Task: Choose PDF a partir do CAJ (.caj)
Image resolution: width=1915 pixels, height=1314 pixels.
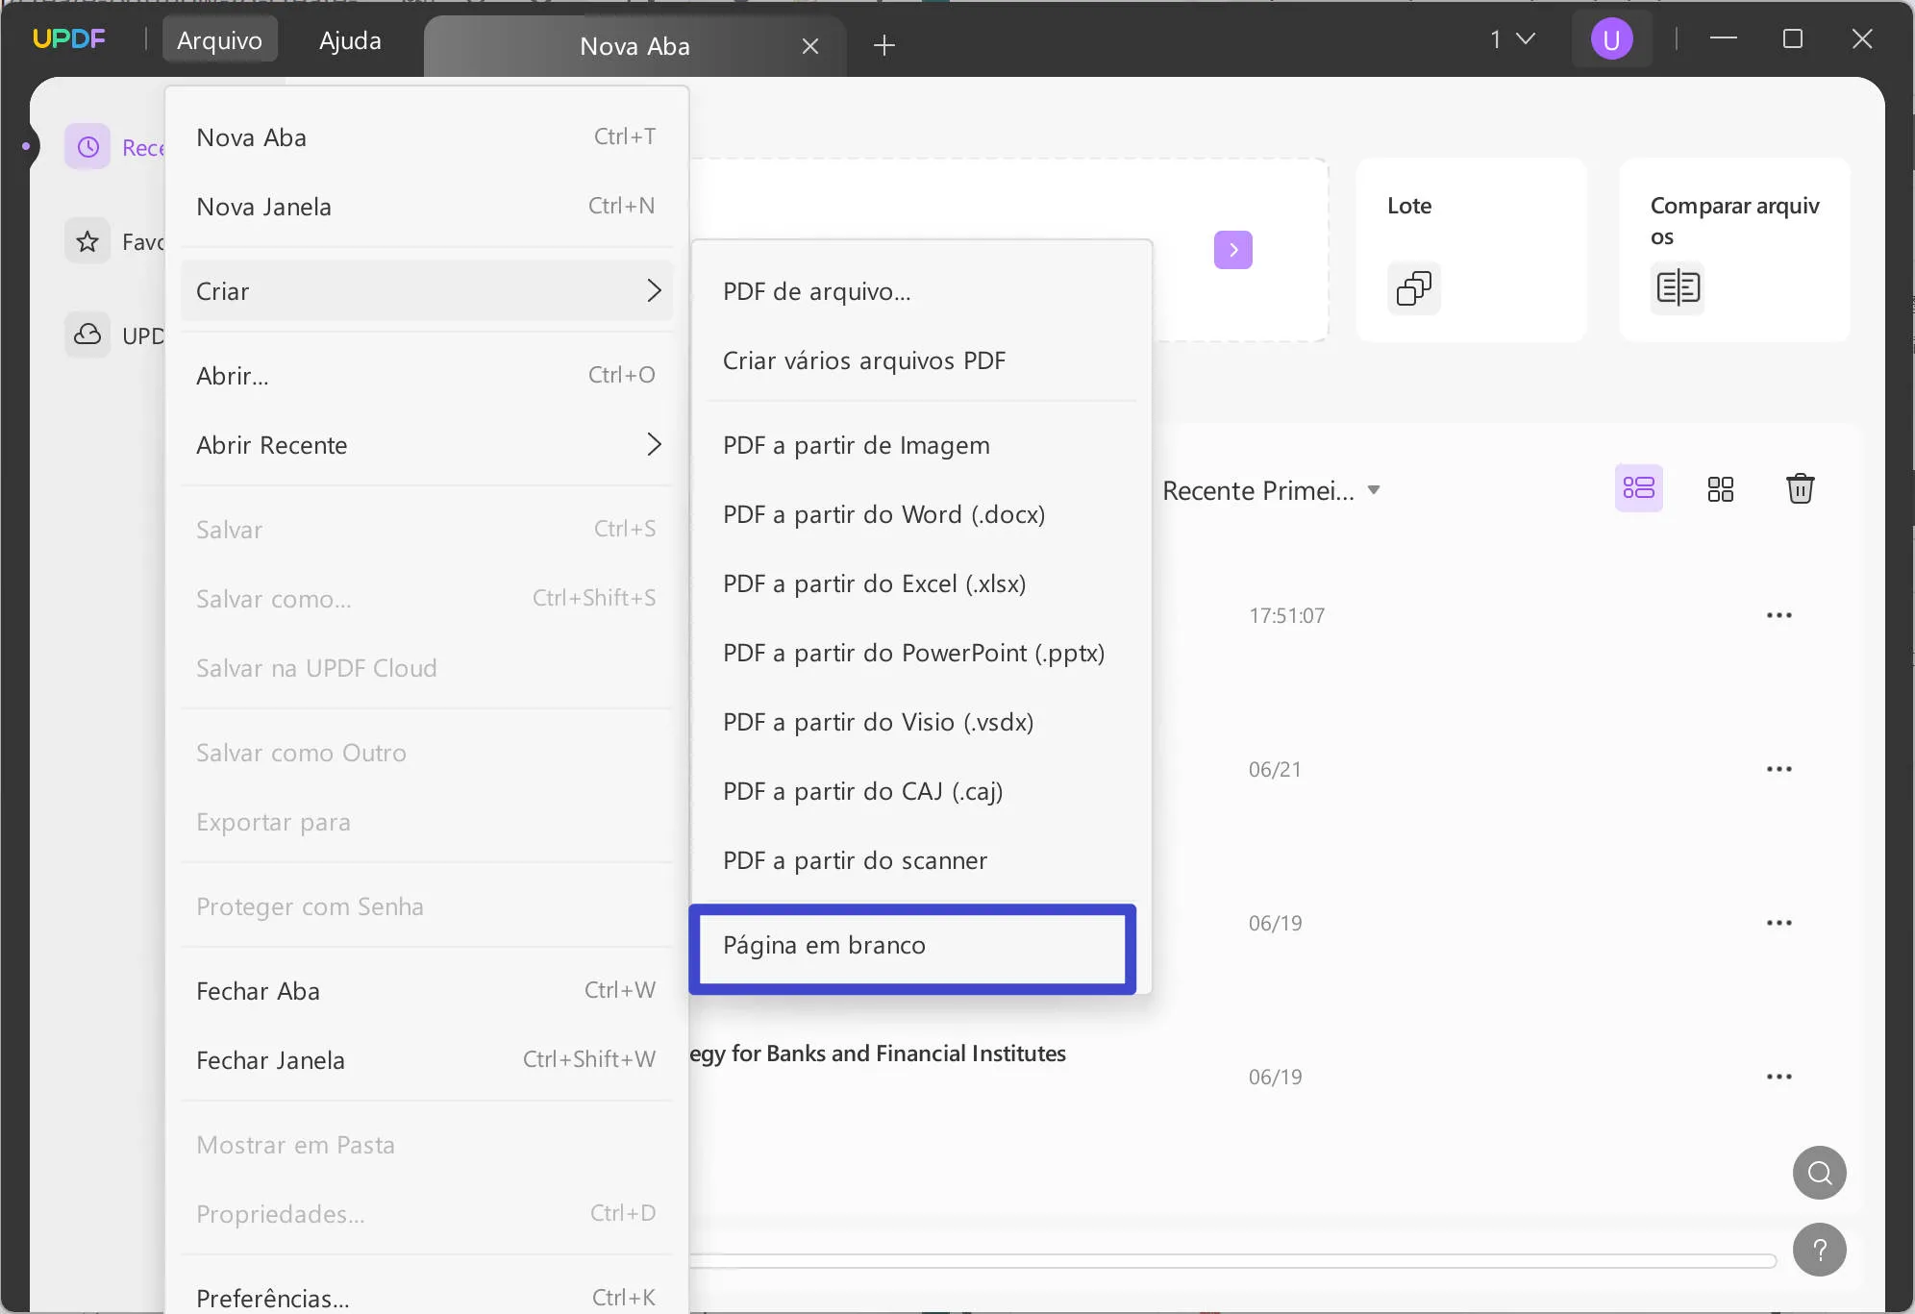Action: (921, 791)
